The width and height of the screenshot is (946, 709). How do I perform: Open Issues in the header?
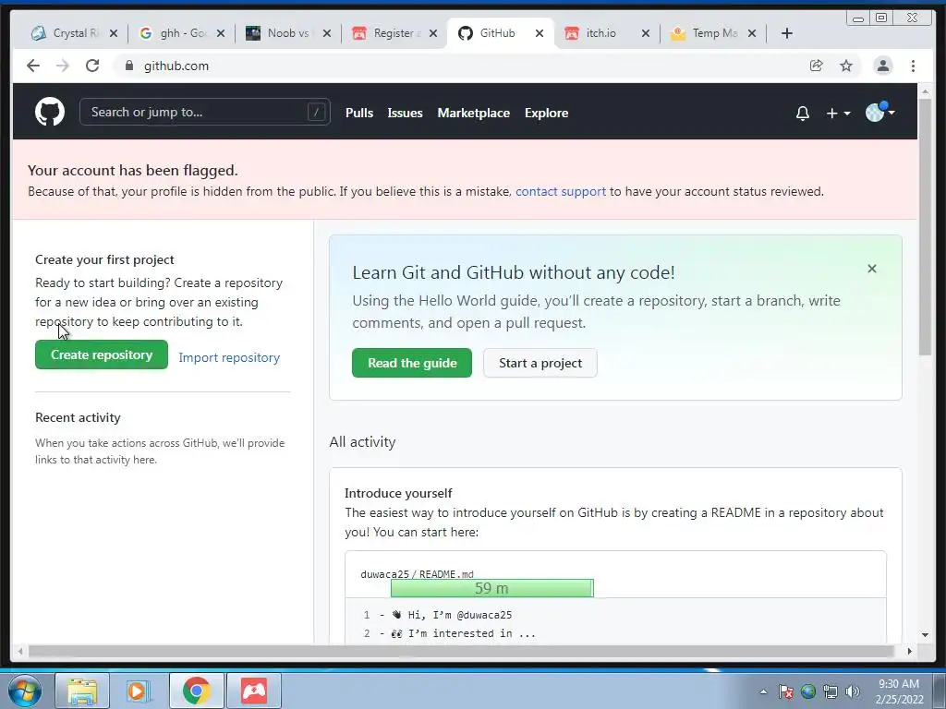405,113
